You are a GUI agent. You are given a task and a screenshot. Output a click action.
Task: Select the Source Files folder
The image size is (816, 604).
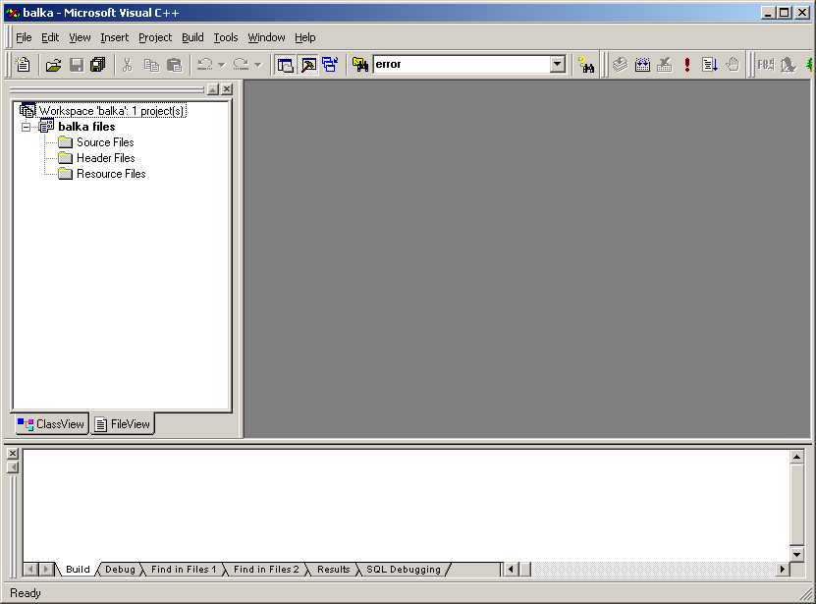click(x=105, y=142)
